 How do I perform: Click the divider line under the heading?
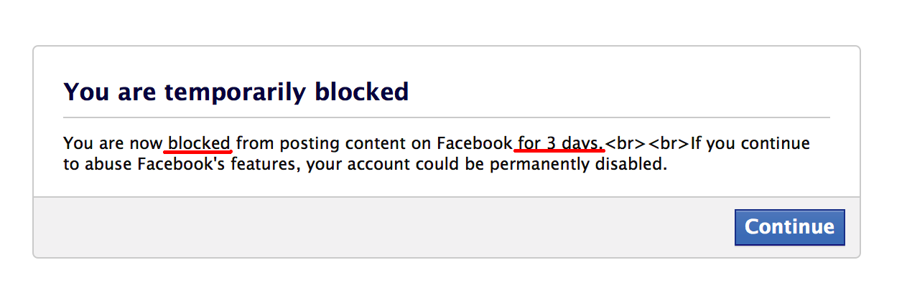click(446, 117)
